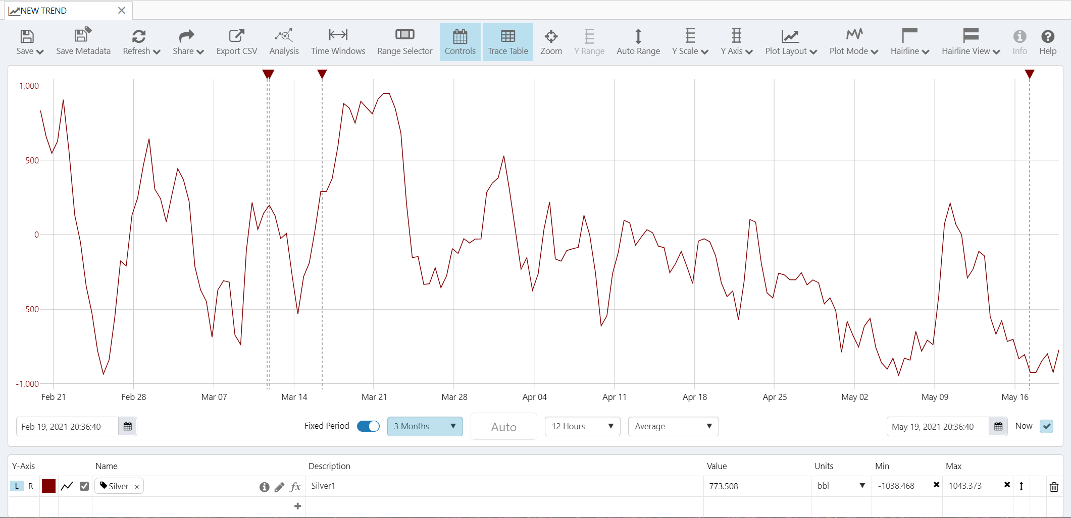Uncheck the Now checkbox
The image size is (1071, 518).
click(1047, 426)
